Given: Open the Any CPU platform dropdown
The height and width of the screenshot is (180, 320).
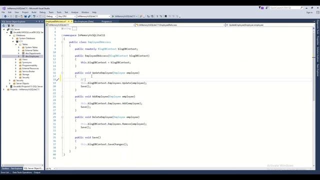Looking at the screenshot, I should pyautogui.click(x=66, y=16).
